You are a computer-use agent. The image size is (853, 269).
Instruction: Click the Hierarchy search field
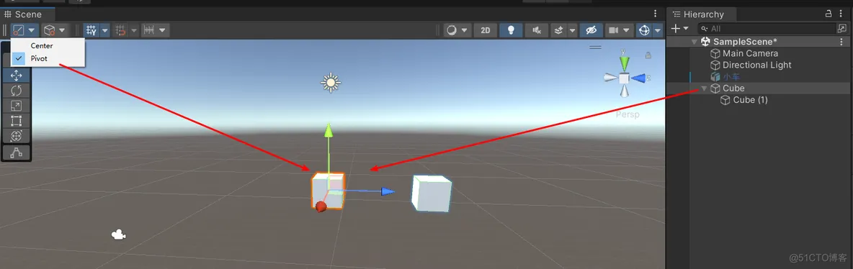pos(767,28)
